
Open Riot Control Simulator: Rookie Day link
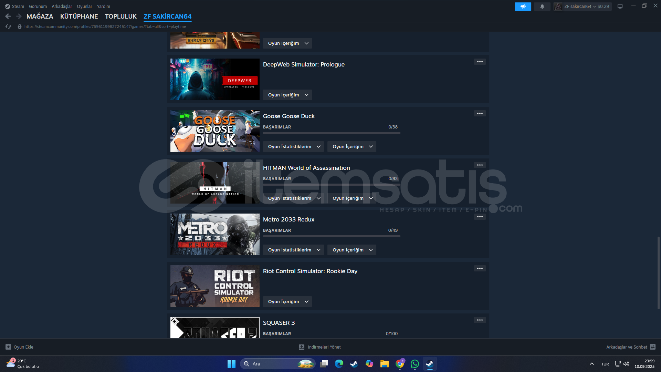[x=310, y=271]
